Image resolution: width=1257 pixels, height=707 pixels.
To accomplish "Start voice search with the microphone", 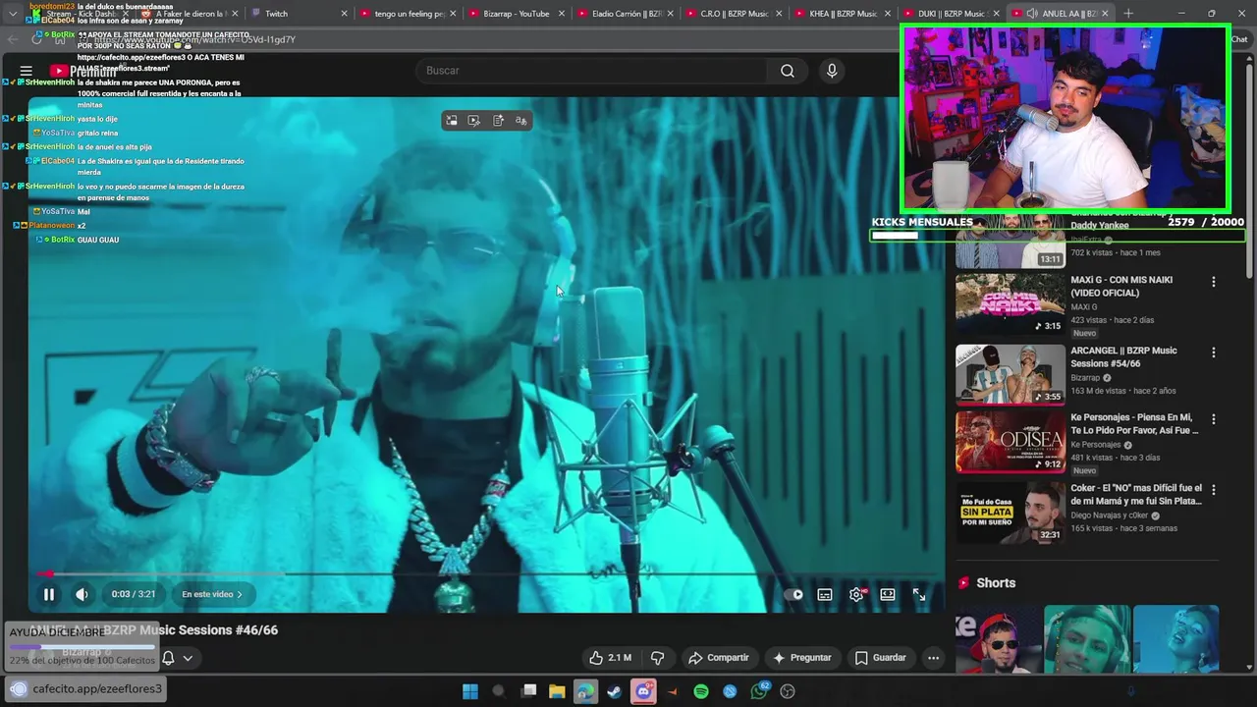I will click(832, 71).
